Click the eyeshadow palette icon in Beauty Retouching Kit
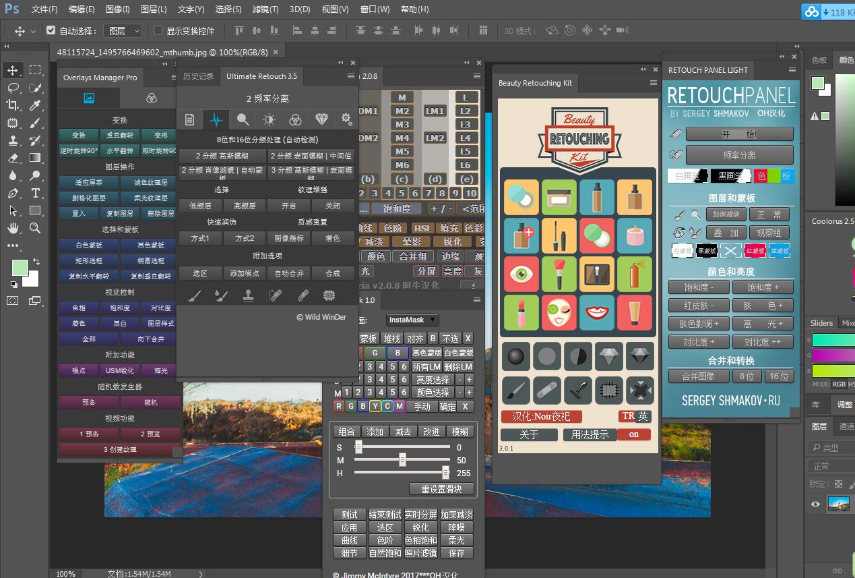 pos(596,274)
